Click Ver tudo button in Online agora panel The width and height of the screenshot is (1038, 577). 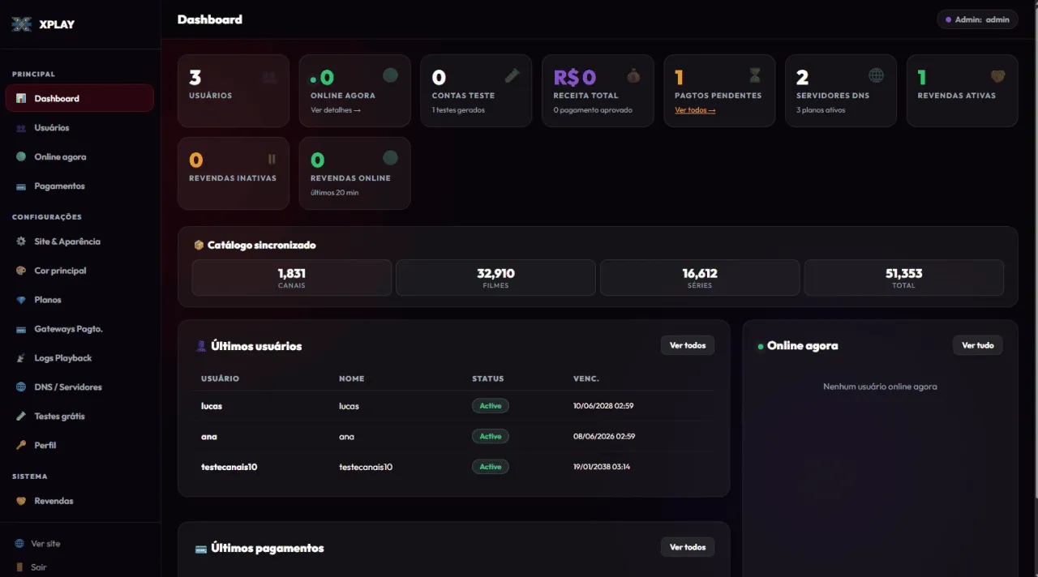tap(978, 345)
